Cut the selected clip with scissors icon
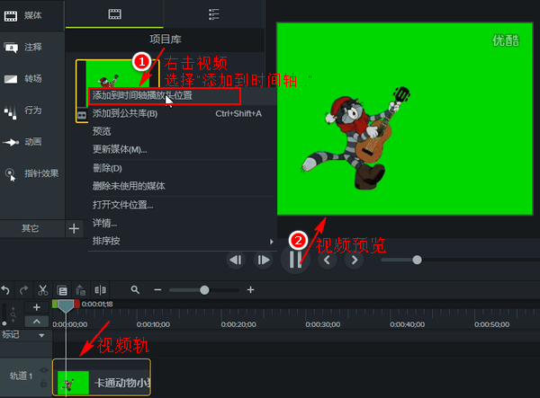This screenshot has height=398, width=540. coord(42,290)
